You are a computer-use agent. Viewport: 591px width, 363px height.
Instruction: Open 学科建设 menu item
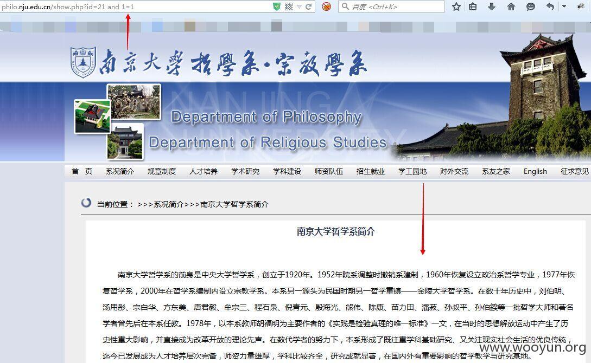287,172
